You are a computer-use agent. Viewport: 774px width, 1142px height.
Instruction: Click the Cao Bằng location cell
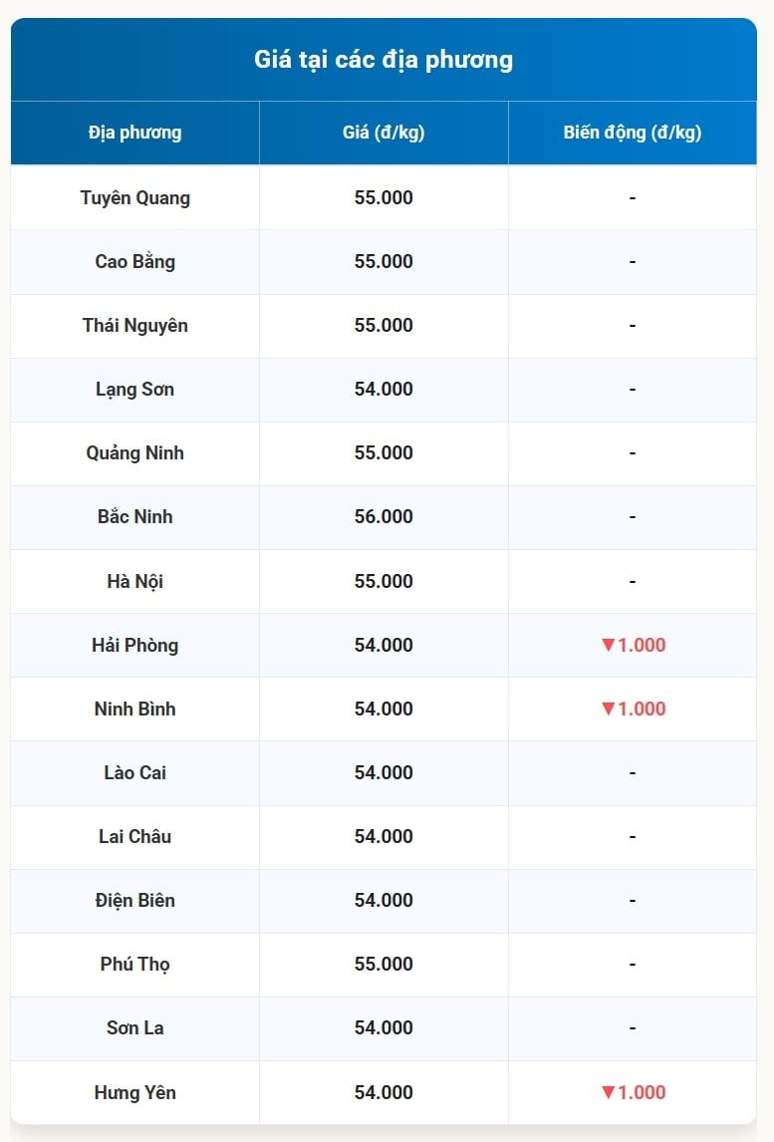(134, 261)
